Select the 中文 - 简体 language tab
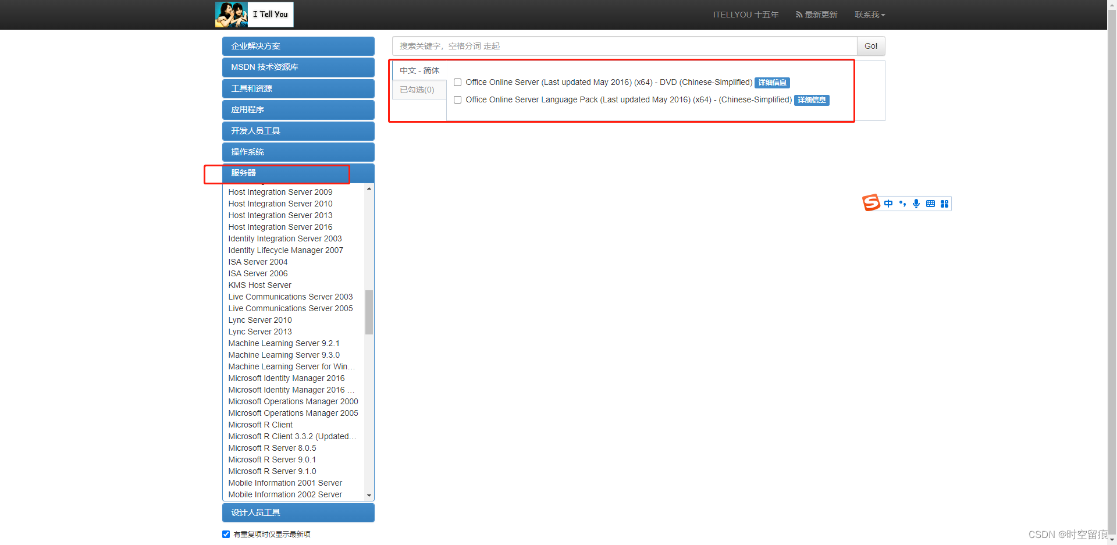This screenshot has width=1117, height=545. (x=419, y=70)
